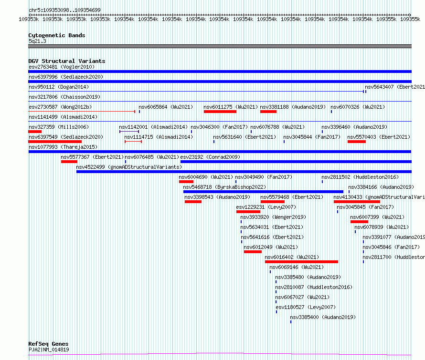Image resolution: width=425 pixels, height=360 pixels.
Task: Click the chr5:109353098..109354699 coordinate label
Action: [65, 10]
